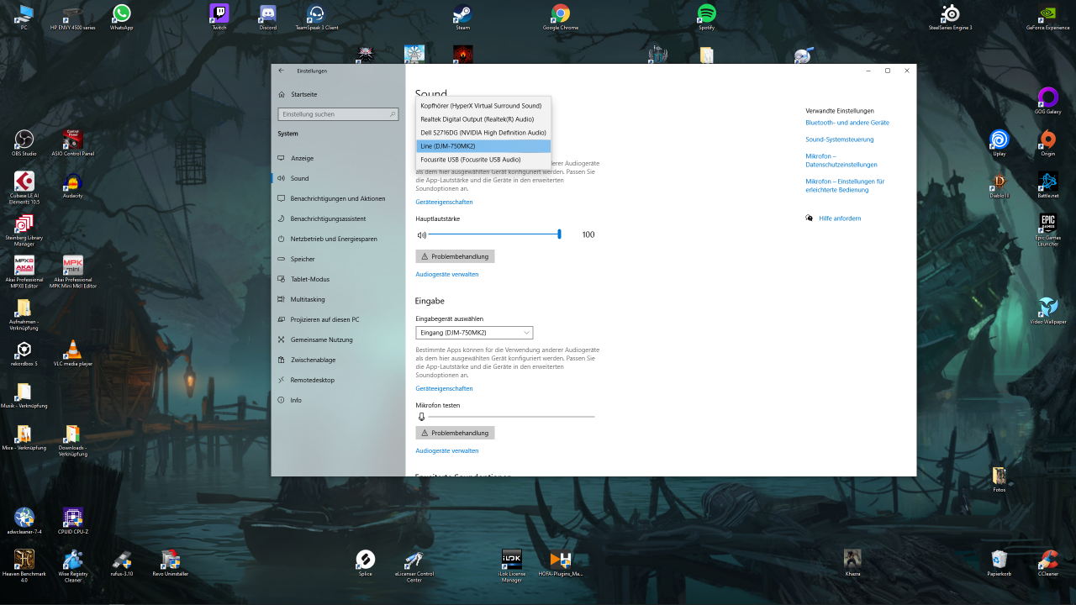Open Remotedesktop settings page
The image size is (1076, 605).
(338, 380)
